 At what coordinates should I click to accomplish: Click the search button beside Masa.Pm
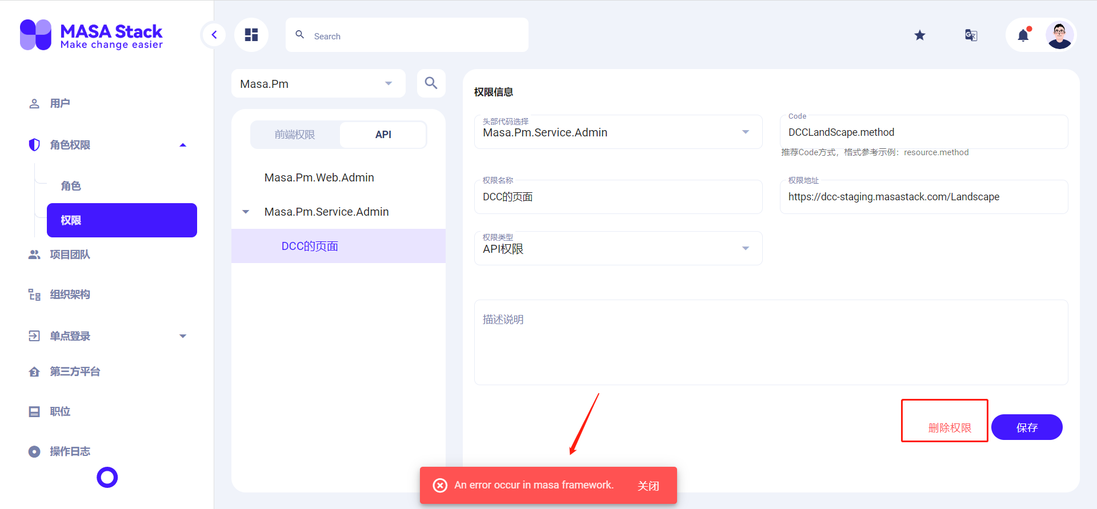[x=431, y=83]
